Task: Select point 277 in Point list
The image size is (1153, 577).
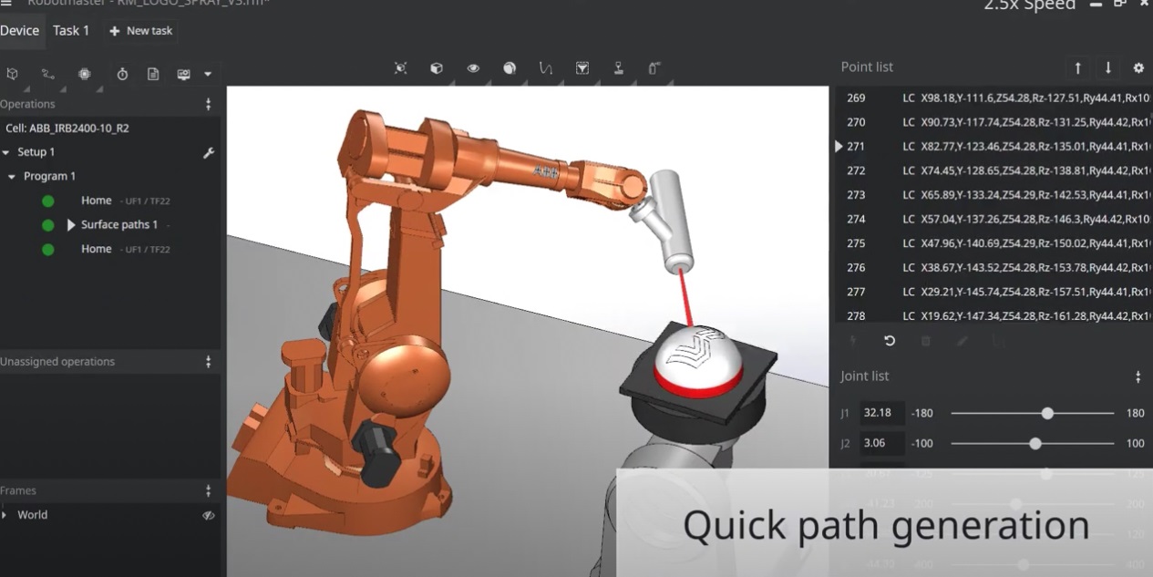Action: tap(994, 292)
